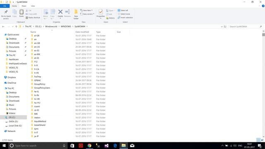Switch to large icons view button
The height and width of the screenshot is (149, 265).
click(x=263, y=140)
